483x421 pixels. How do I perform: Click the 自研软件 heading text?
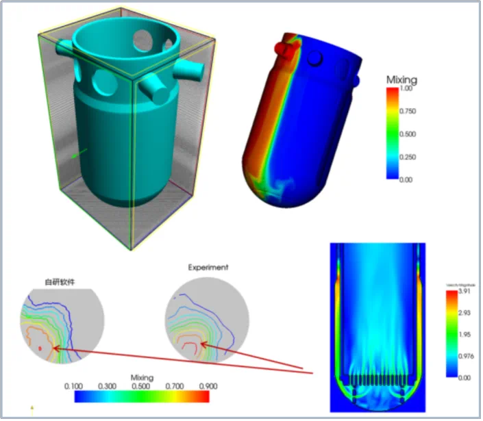60,283
